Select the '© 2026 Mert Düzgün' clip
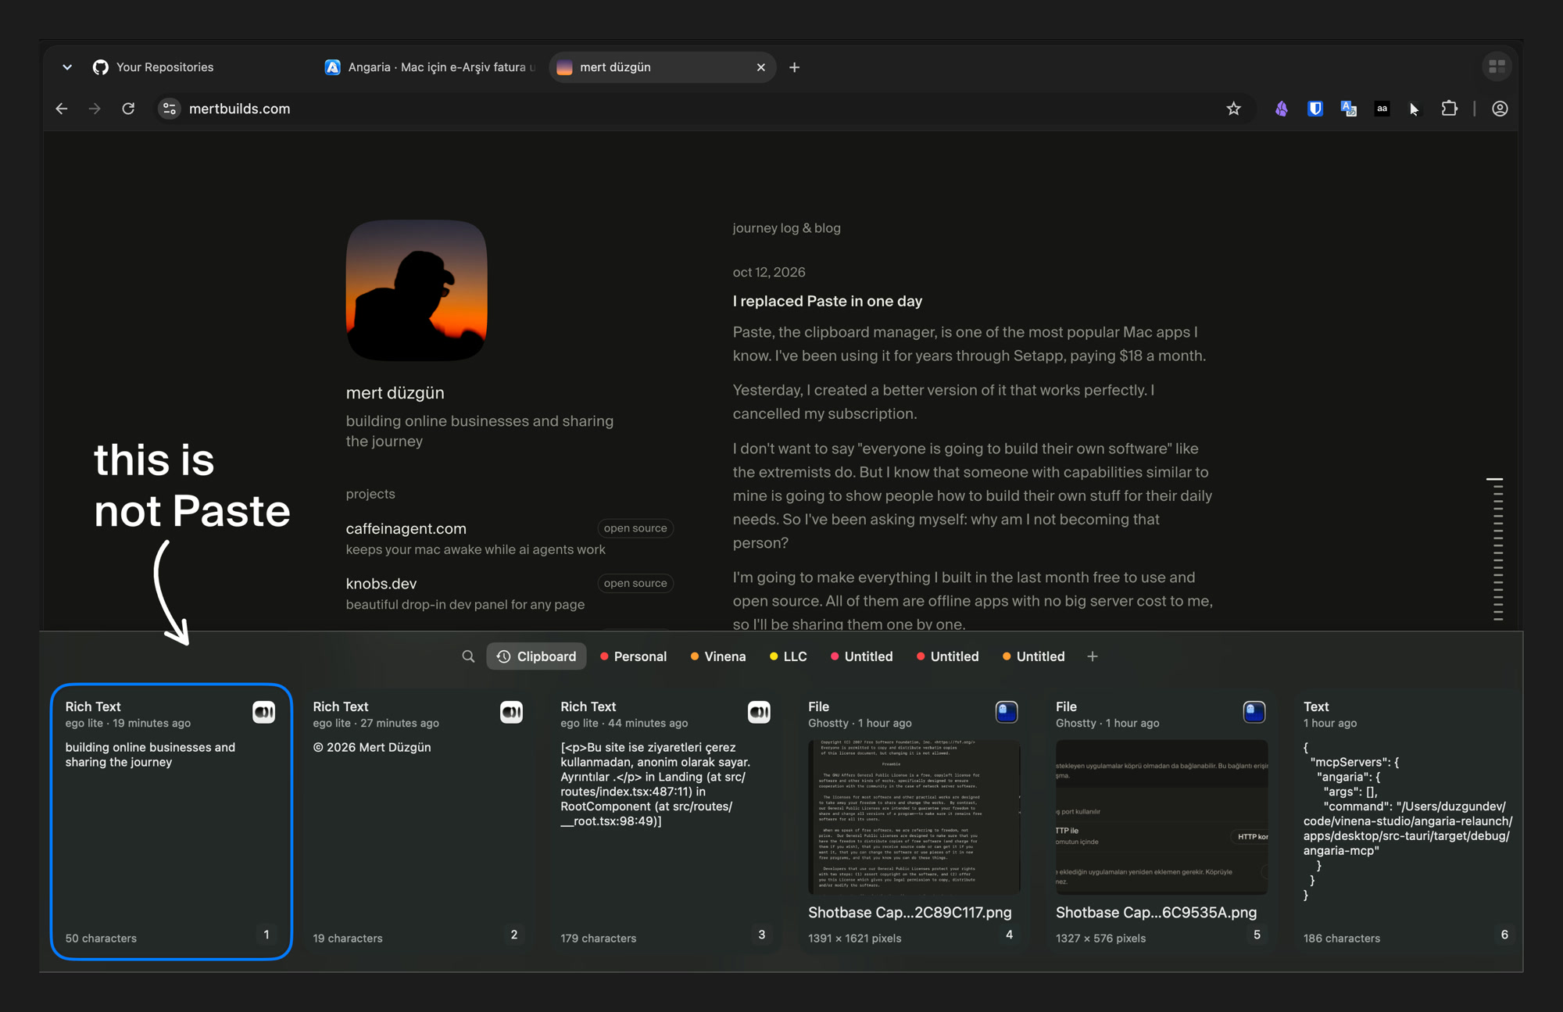The image size is (1563, 1012). coord(418,821)
